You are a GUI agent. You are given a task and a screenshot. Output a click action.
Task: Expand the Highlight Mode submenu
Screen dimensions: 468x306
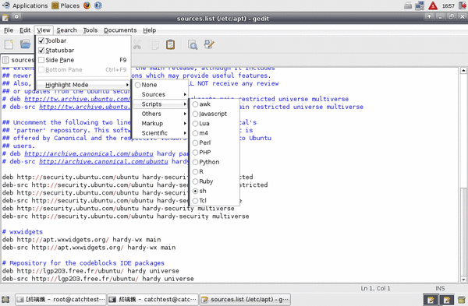coord(83,85)
